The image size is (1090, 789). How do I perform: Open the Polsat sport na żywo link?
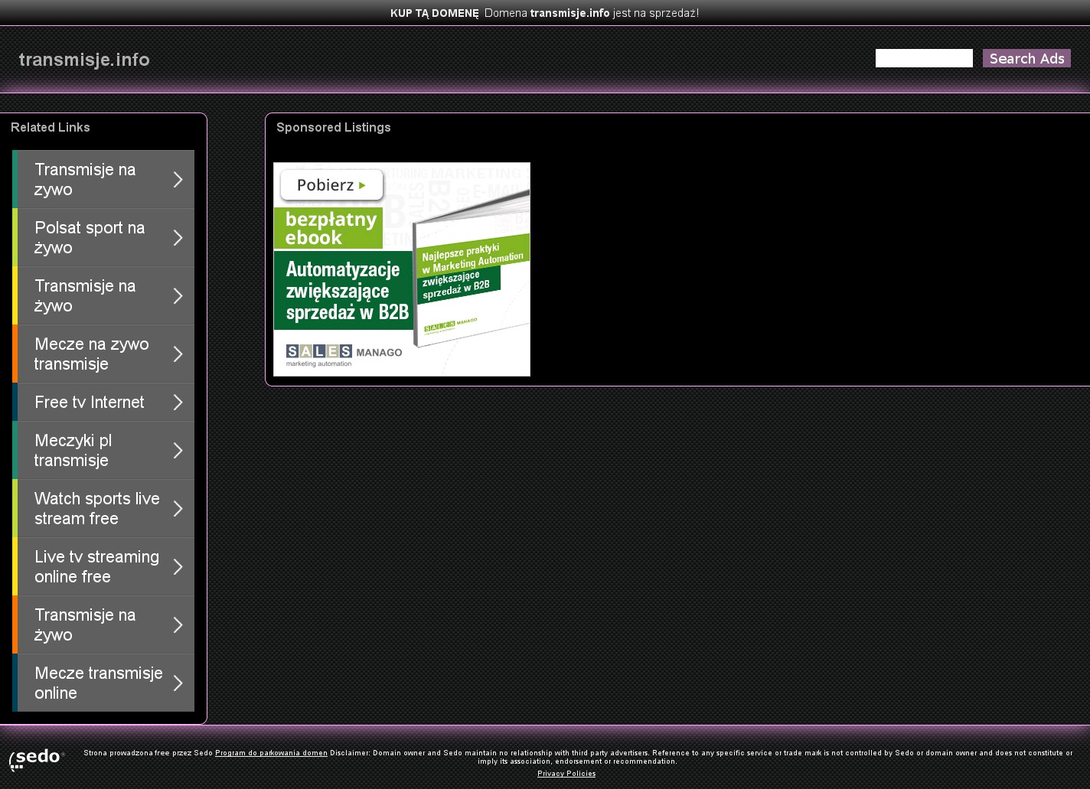[x=90, y=238]
